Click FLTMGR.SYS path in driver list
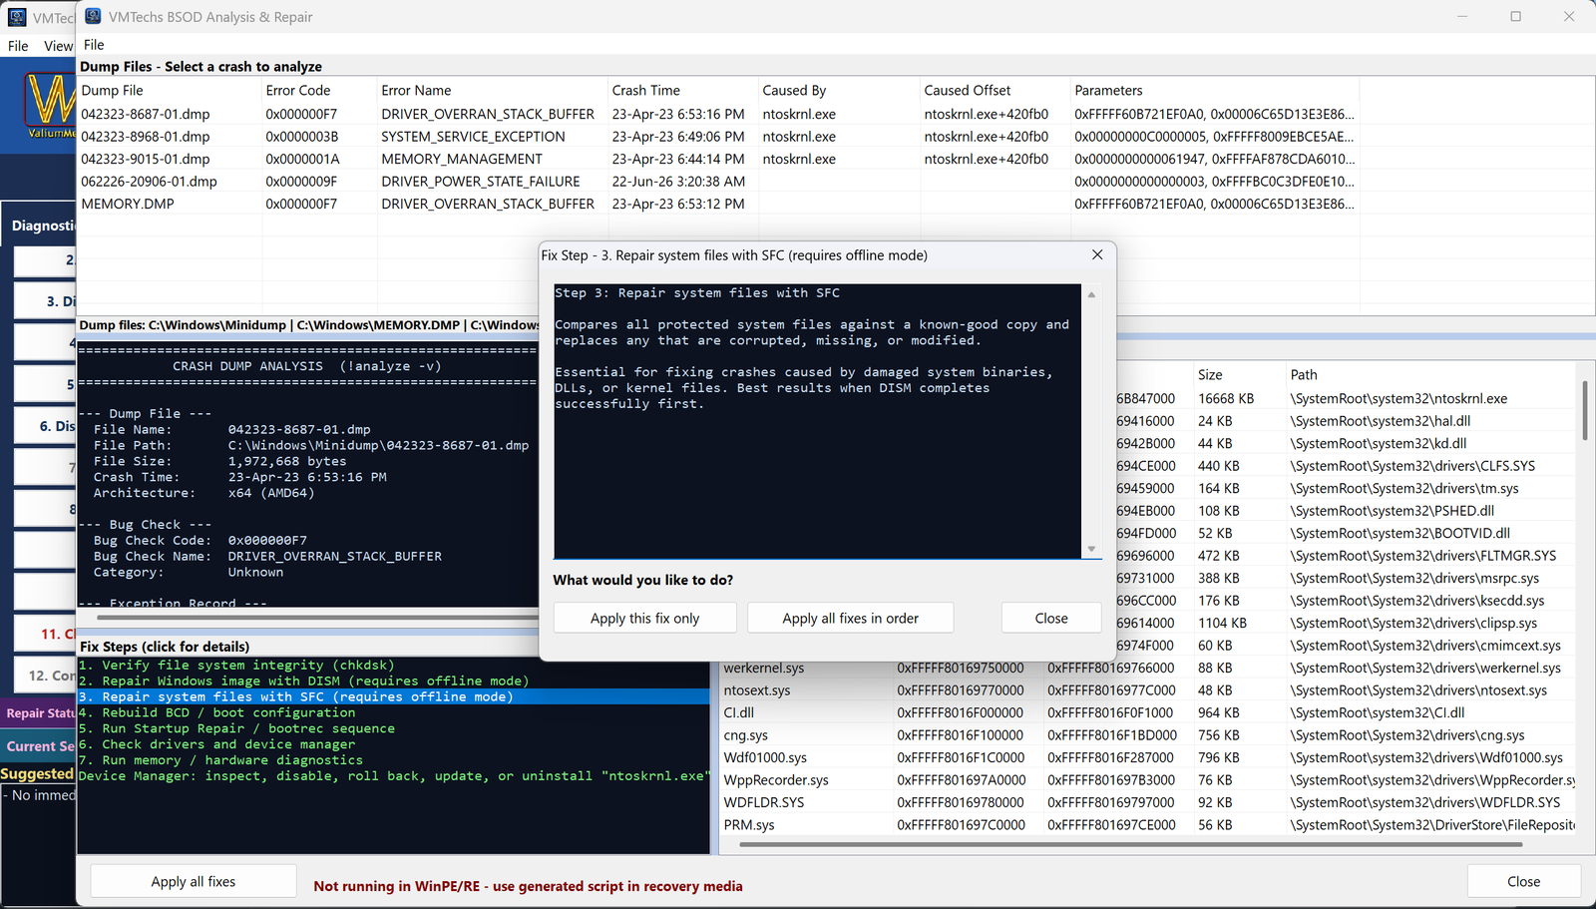1596x909 pixels. (x=1422, y=556)
